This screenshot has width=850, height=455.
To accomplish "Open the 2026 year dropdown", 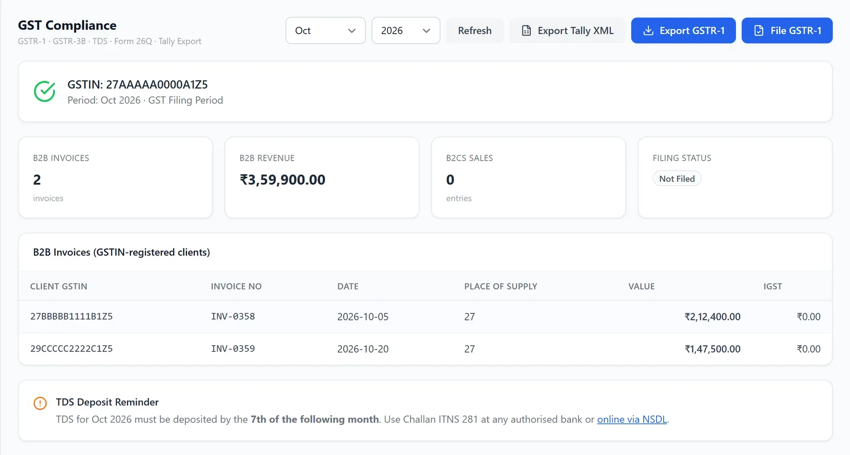I will (x=406, y=31).
